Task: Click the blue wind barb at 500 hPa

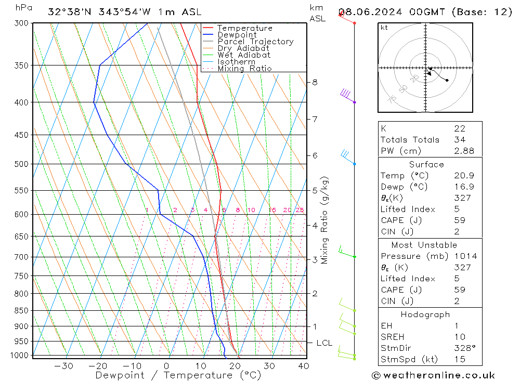Action: pos(348,157)
